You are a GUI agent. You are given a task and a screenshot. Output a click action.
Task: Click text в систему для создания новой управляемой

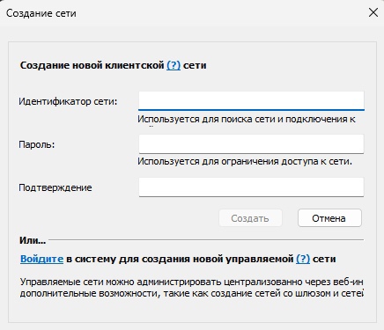[x=180, y=259]
